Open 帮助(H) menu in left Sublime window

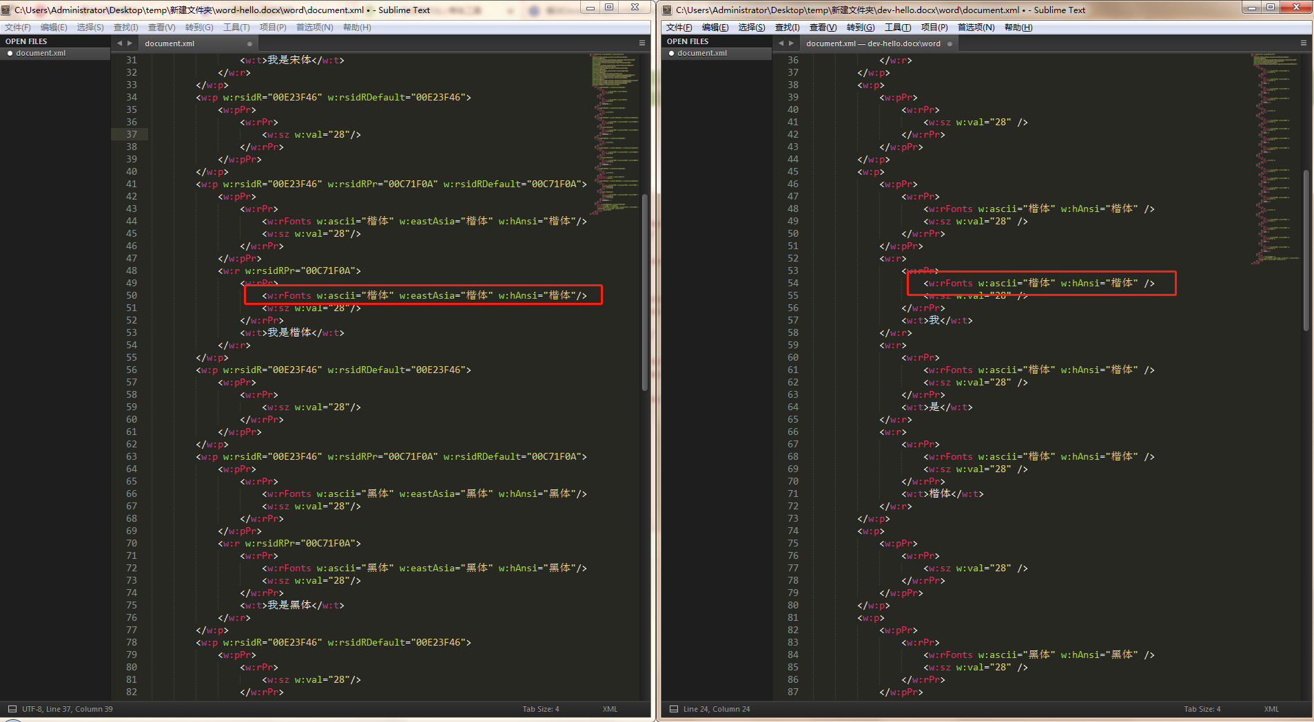[357, 28]
